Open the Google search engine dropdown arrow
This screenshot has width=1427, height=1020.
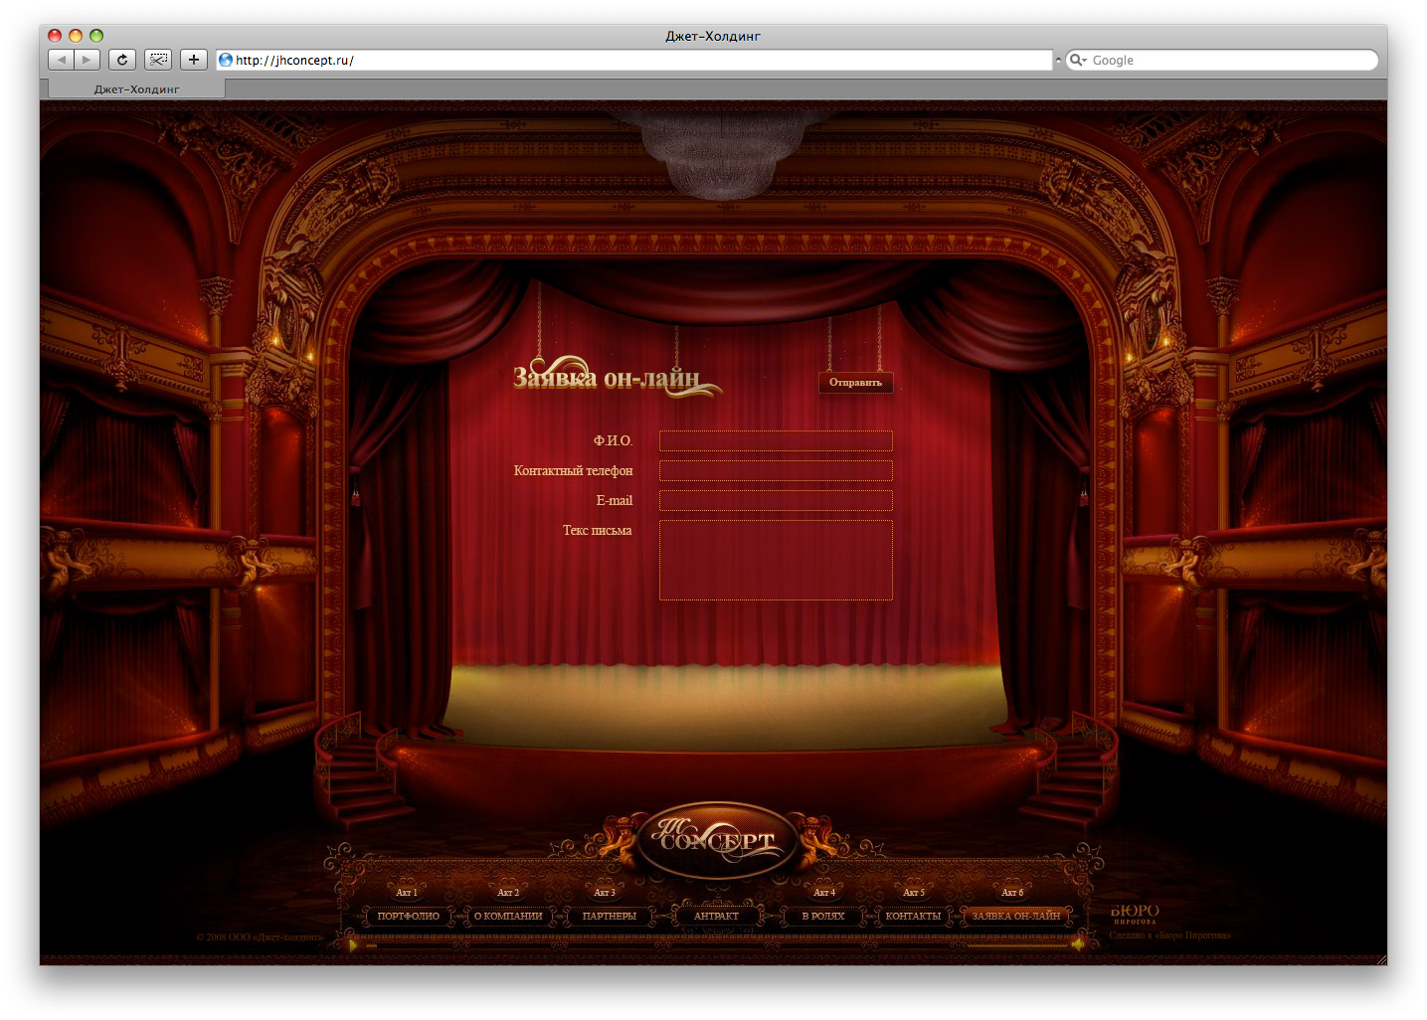click(x=1084, y=60)
